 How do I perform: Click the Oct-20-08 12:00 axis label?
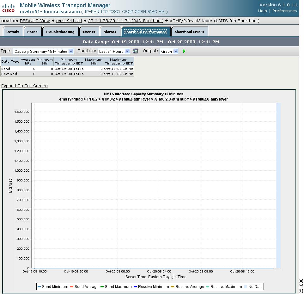[x=242, y=272]
